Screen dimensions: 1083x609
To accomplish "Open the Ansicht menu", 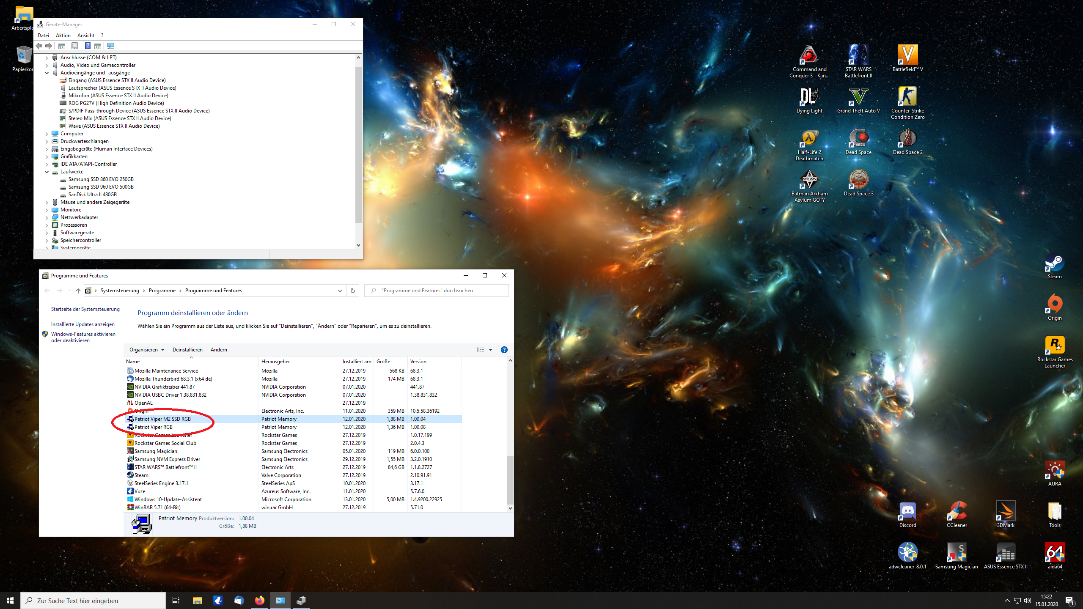I will point(85,36).
